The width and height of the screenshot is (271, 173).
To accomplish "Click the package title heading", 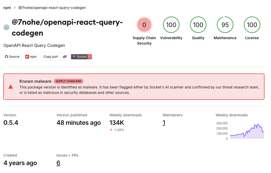I will point(67,28).
